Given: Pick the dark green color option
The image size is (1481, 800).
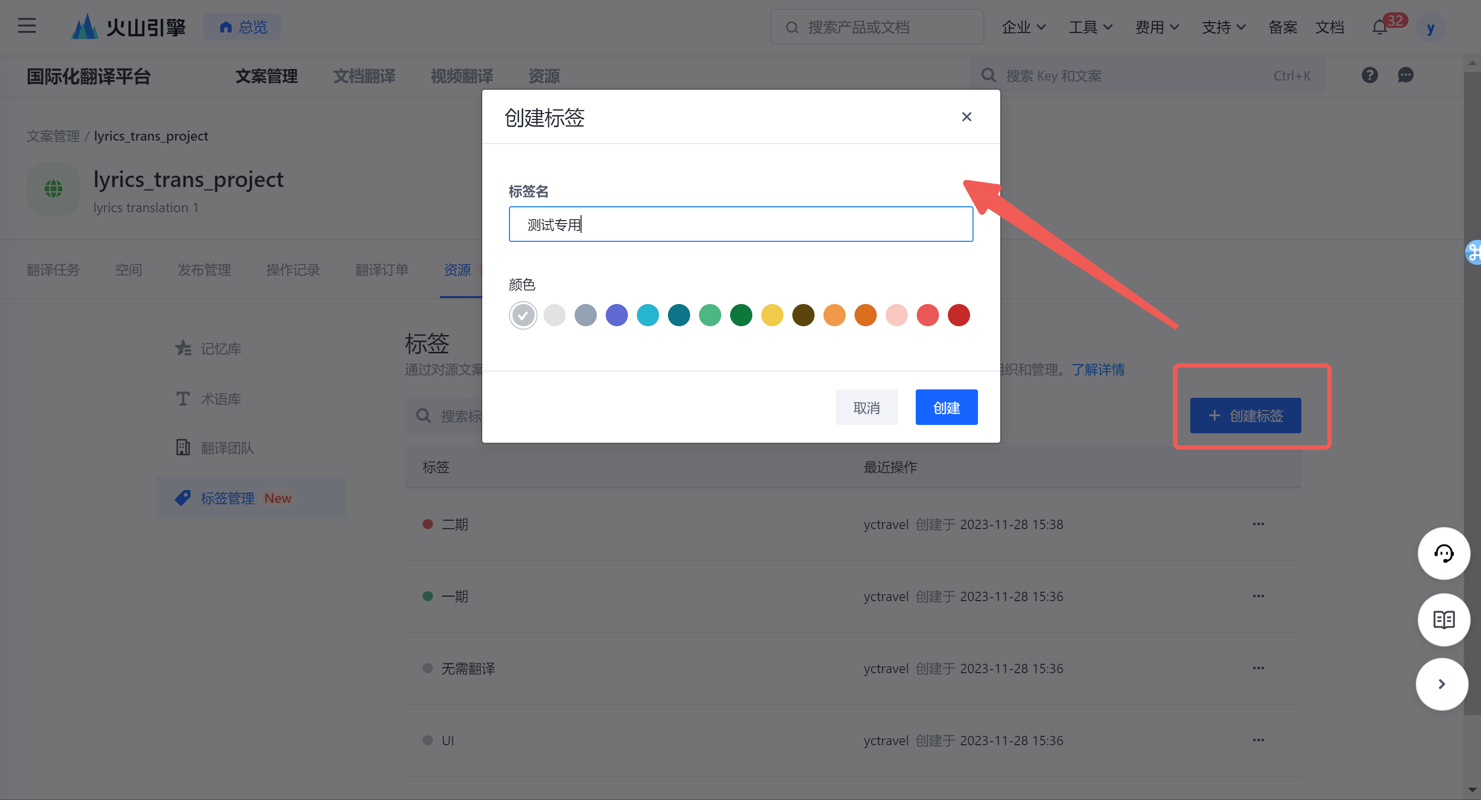Looking at the screenshot, I should coord(740,315).
